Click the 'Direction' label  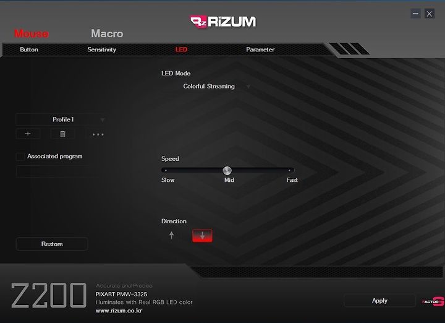click(x=174, y=222)
